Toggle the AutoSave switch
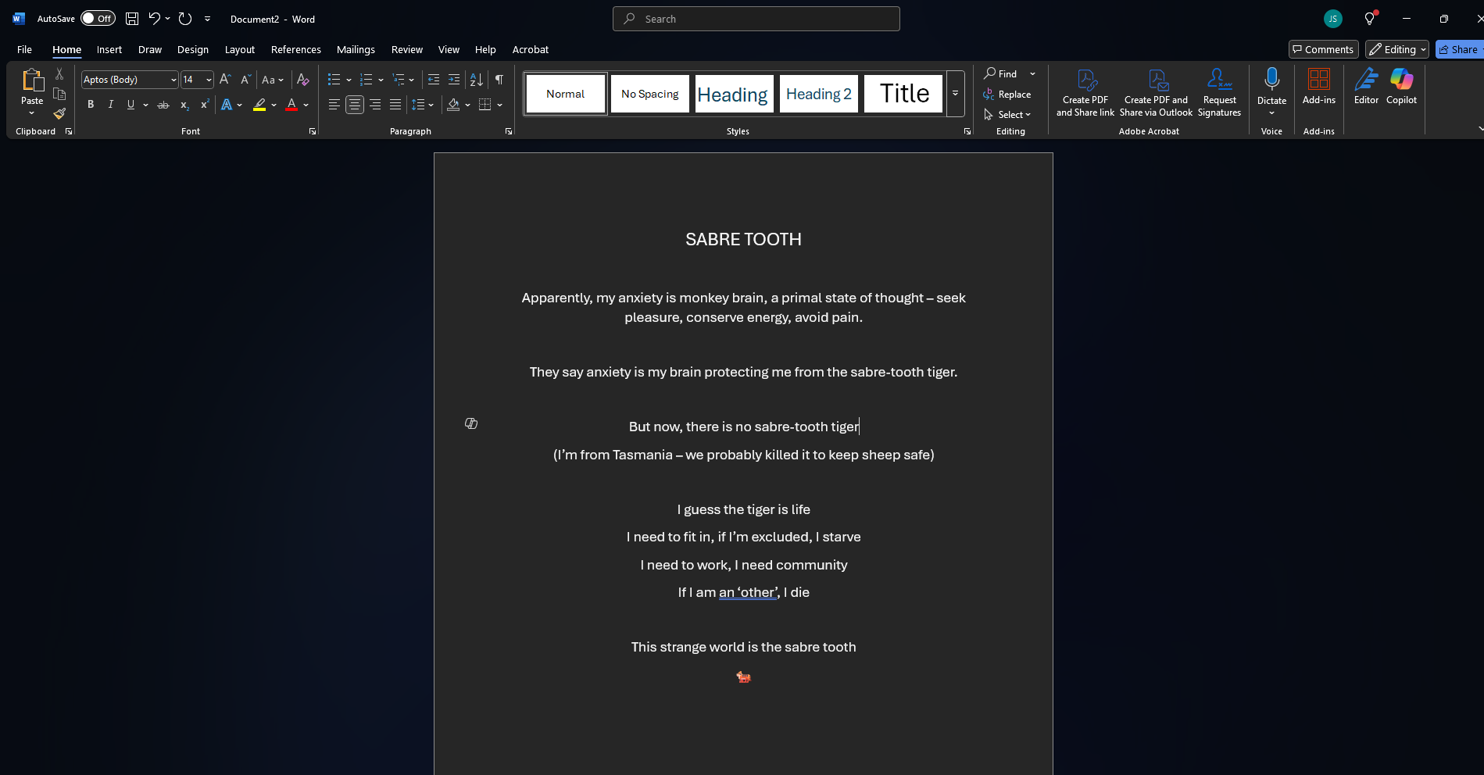The height and width of the screenshot is (775, 1484). pyautogui.click(x=98, y=19)
